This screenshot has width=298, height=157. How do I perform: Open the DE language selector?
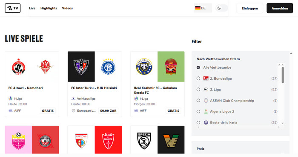pyautogui.click(x=203, y=8)
